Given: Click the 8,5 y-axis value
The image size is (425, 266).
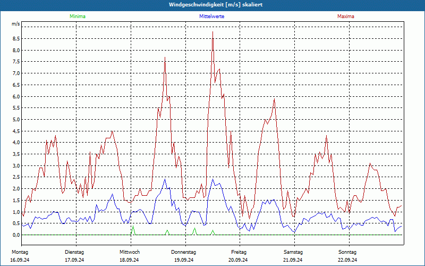Looking at the screenshot, I should 16,38.
